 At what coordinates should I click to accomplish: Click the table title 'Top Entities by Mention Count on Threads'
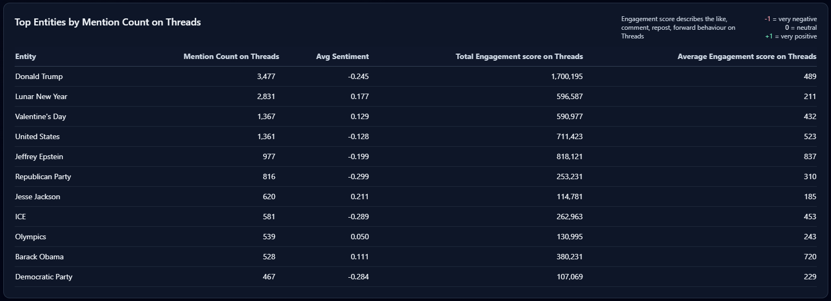[108, 22]
